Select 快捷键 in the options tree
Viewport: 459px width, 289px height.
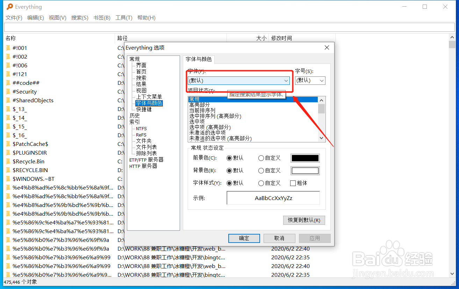pyautogui.click(x=144, y=109)
